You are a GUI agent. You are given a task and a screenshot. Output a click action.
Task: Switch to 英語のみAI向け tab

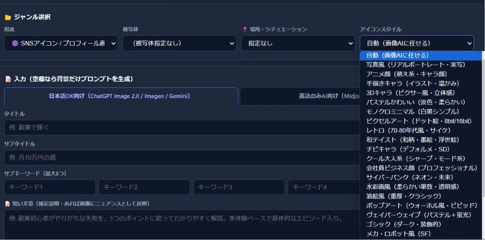300,96
